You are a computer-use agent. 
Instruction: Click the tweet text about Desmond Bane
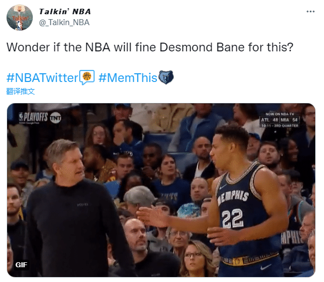150,47
